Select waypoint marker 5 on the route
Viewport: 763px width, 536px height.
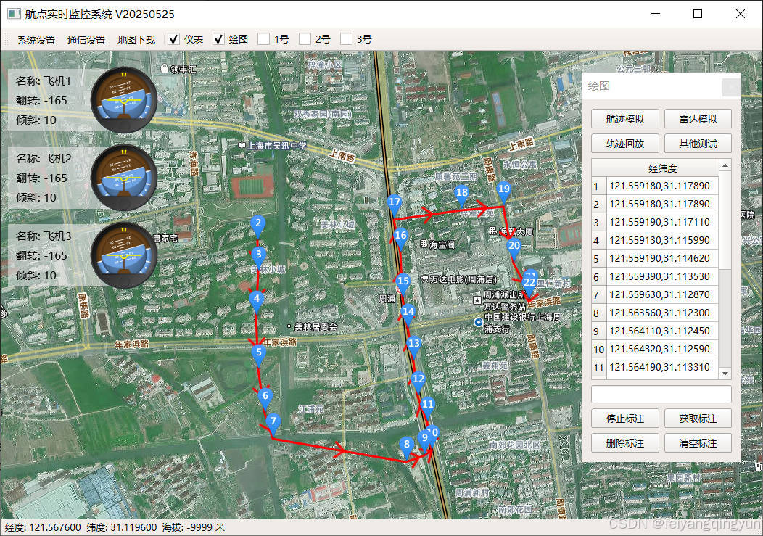[258, 355]
